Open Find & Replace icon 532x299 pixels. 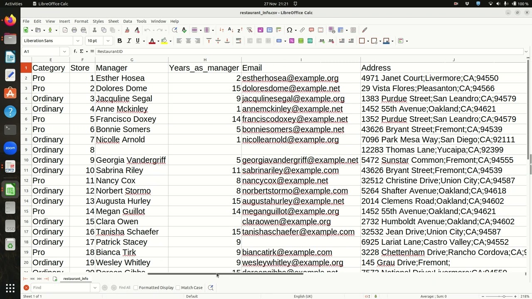tap(175, 30)
